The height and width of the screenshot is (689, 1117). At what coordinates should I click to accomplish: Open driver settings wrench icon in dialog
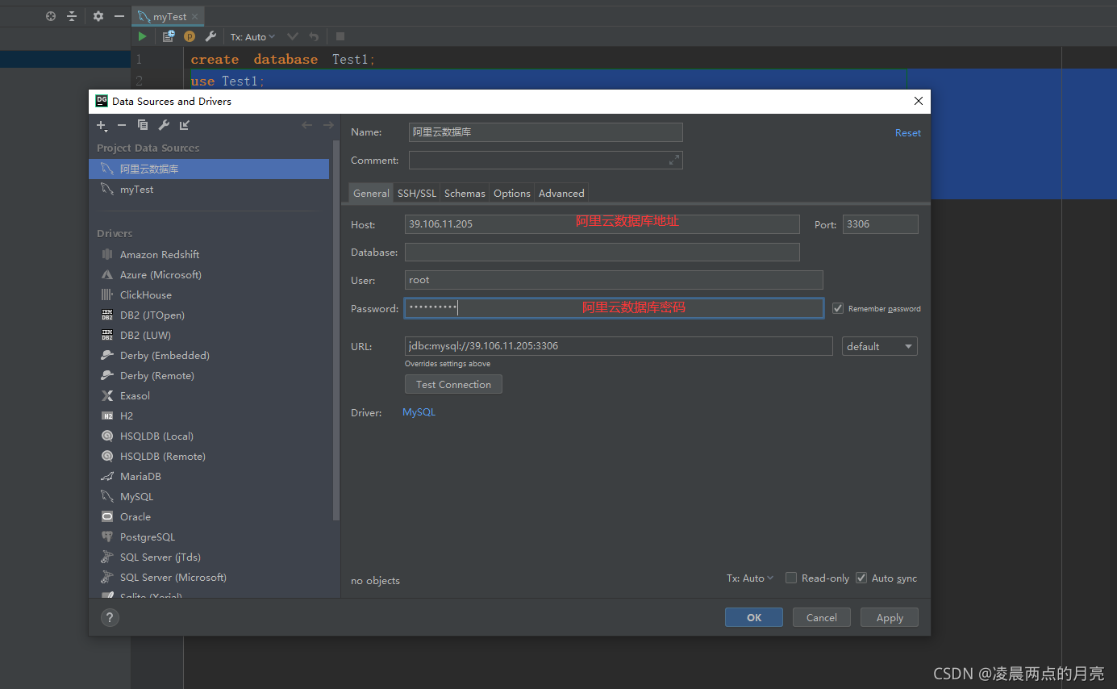coord(164,125)
